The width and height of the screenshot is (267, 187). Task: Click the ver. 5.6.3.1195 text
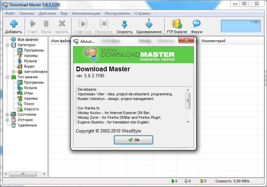click(x=90, y=76)
